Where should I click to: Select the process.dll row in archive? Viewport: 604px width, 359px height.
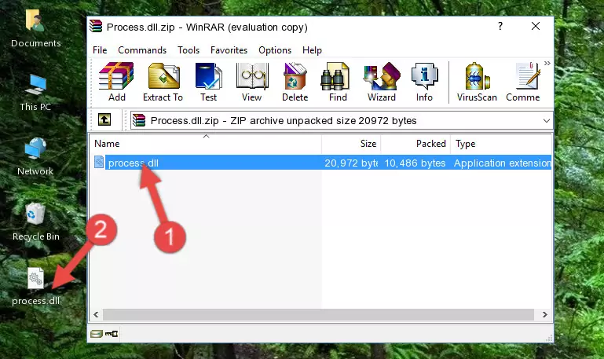coord(322,163)
